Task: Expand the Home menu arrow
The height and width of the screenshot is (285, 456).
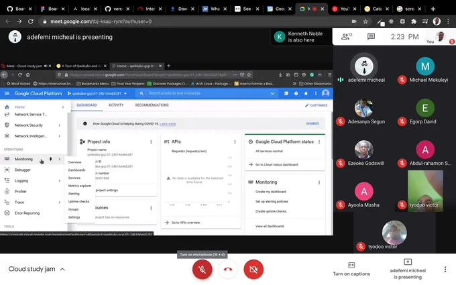Action: click(x=63, y=107)
